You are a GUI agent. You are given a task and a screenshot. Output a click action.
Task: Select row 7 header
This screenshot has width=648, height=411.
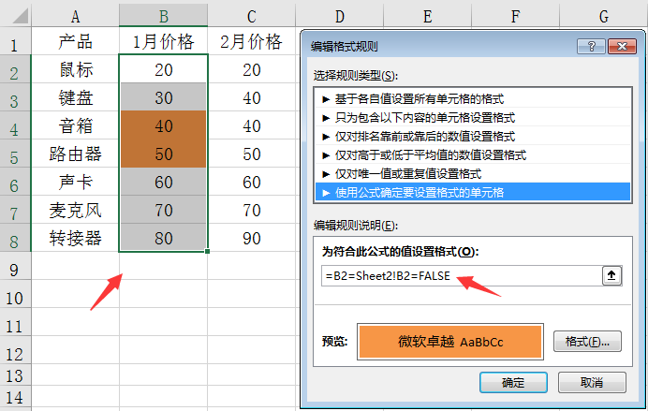pyautogui.click(x=15, y=210)
